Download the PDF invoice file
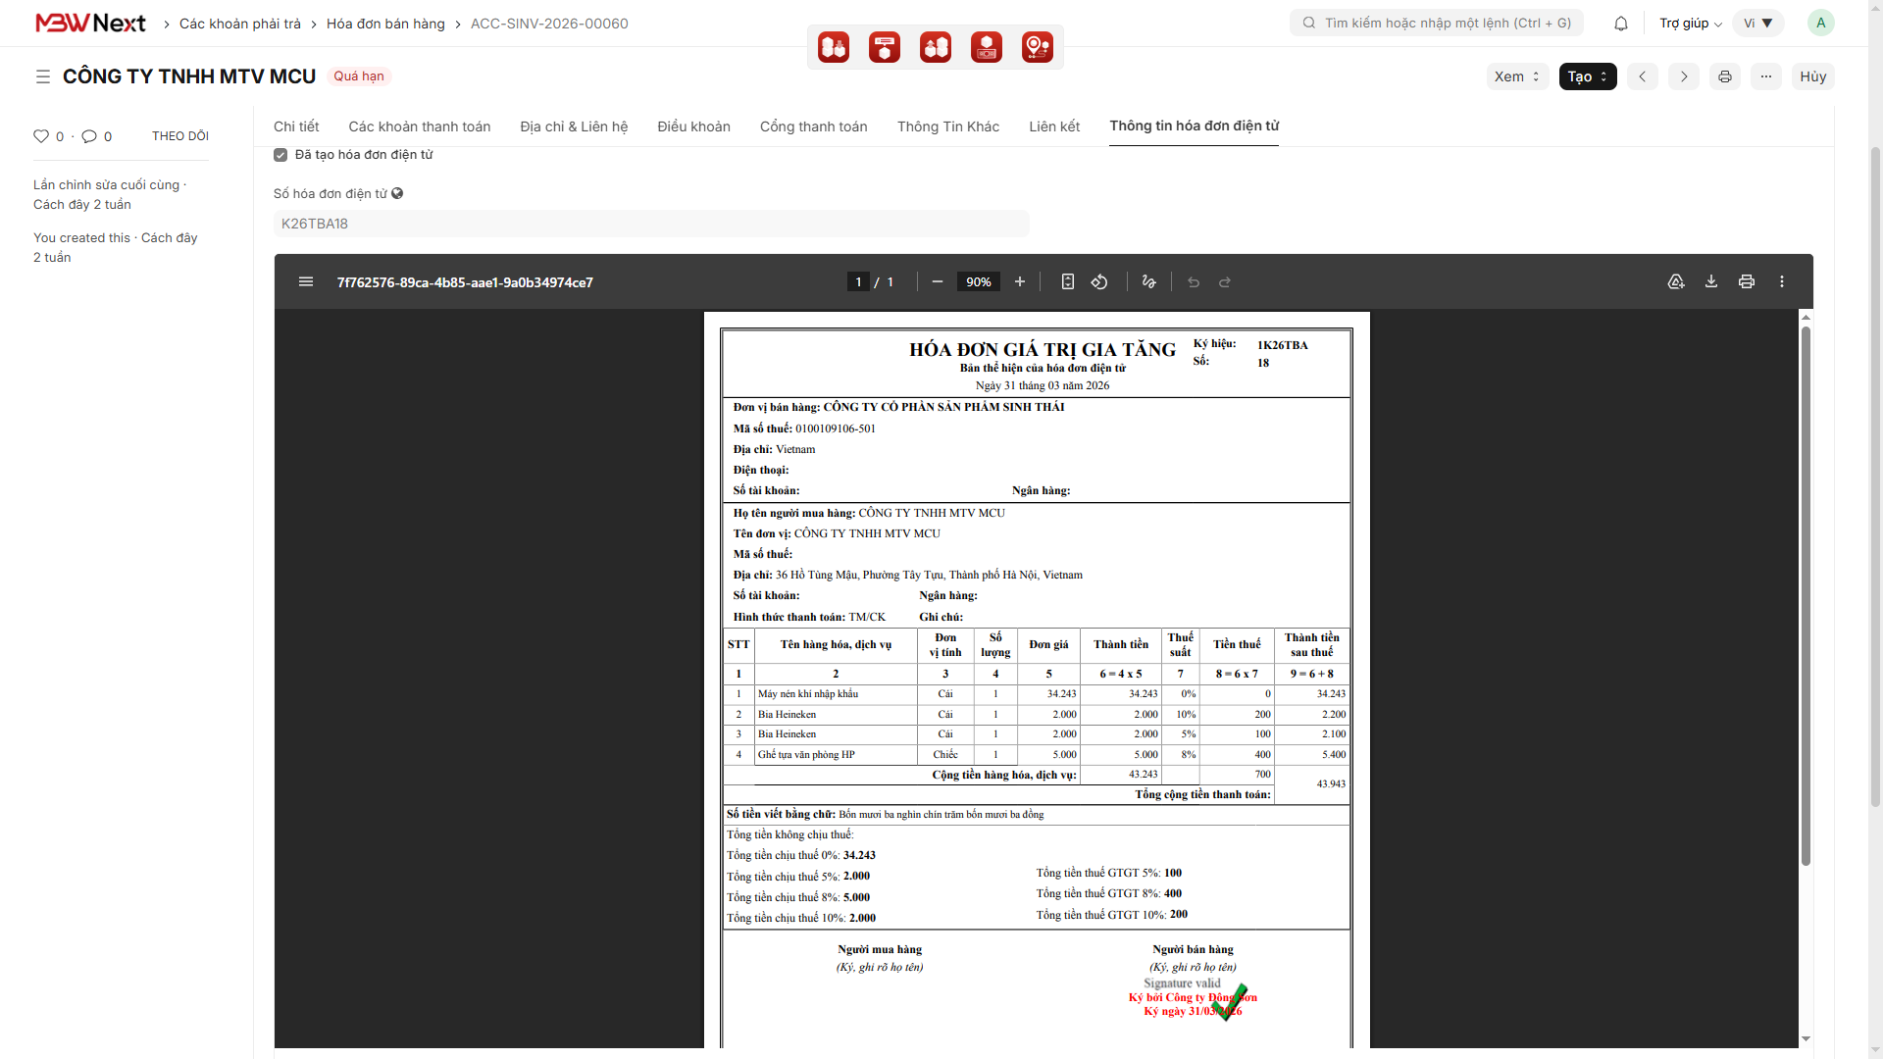This screenshot has width=1883, height=1059. coord(1711,282)
